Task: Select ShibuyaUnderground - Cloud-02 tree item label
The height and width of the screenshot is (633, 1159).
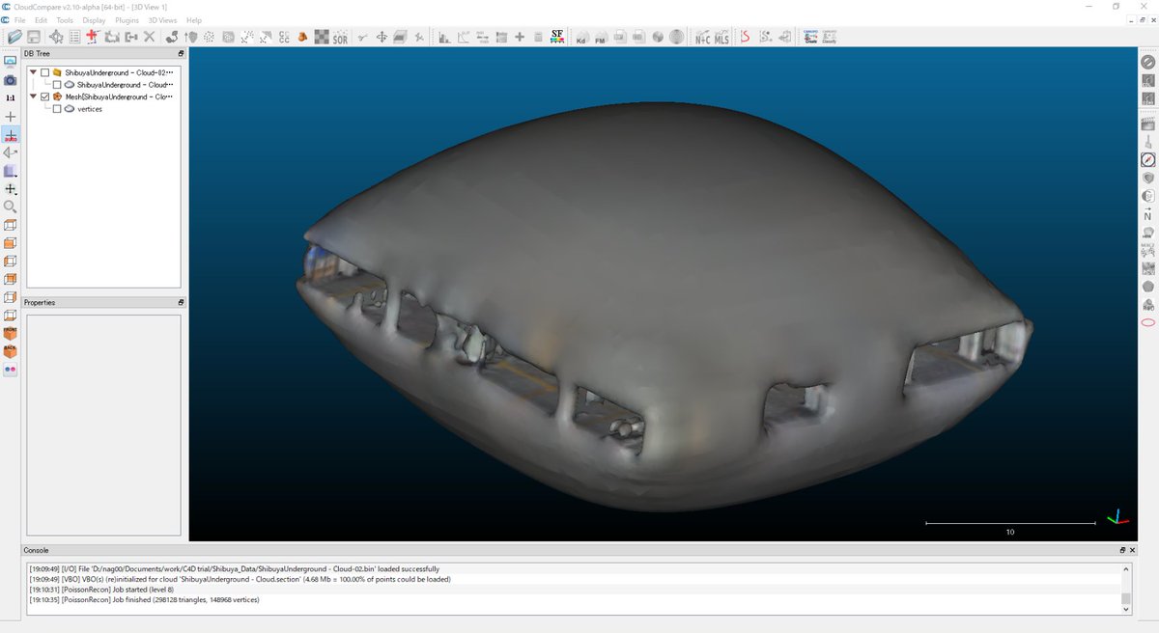Action: (119, 72)
